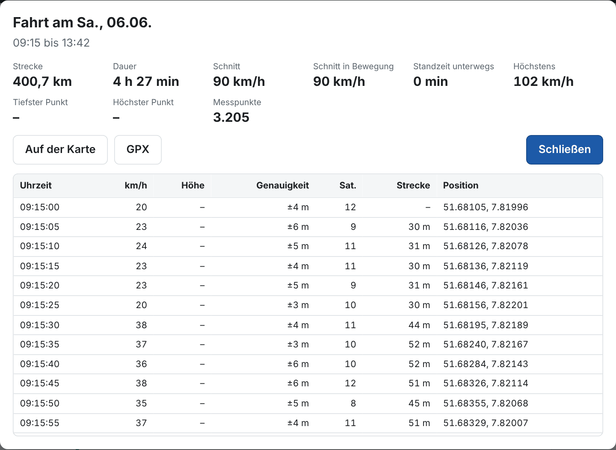Viewport: 616px width, 450px height.
Task: Click the Strecke column header in the table
Action: (413, 185)
